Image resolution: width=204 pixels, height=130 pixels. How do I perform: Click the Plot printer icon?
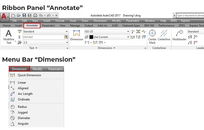coord(35,16)
